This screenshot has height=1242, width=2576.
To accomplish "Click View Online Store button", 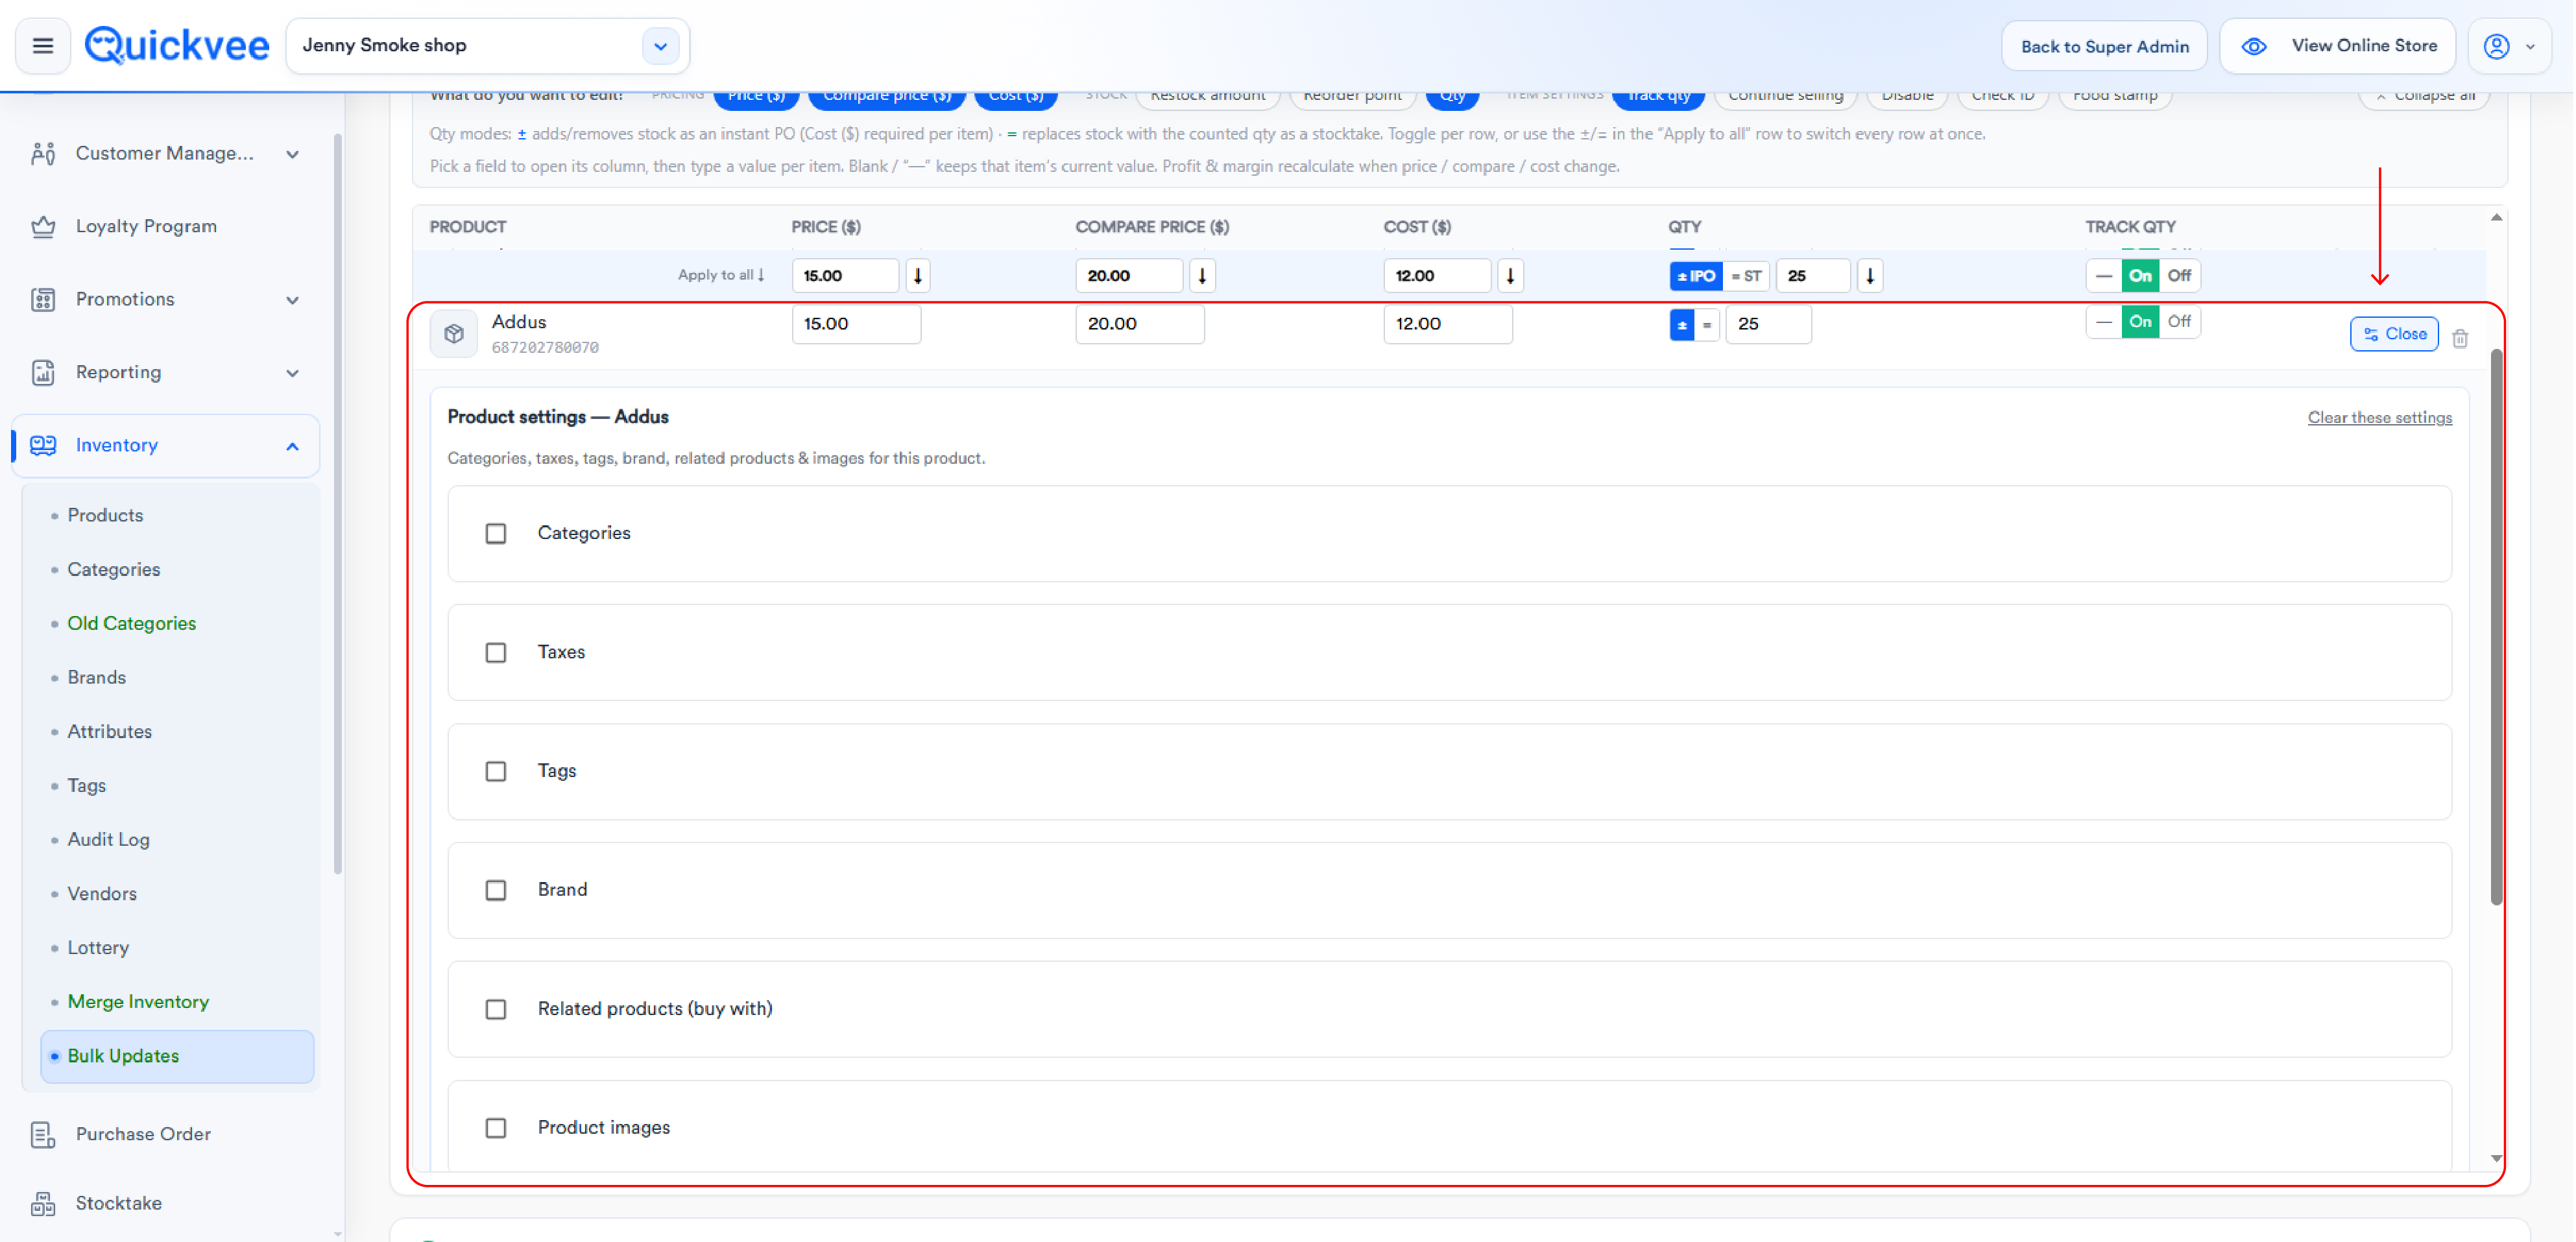I will (x=2337, y=46).
